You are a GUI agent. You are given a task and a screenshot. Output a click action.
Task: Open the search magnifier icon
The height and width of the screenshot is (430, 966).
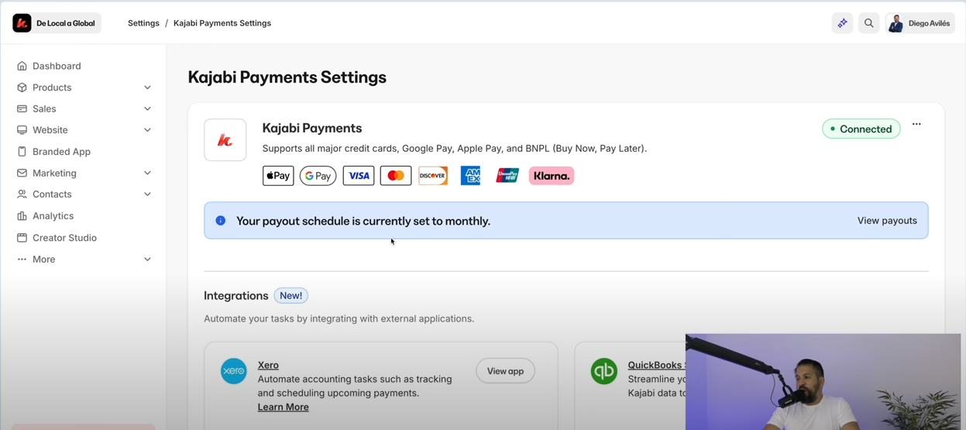[868, 23]
